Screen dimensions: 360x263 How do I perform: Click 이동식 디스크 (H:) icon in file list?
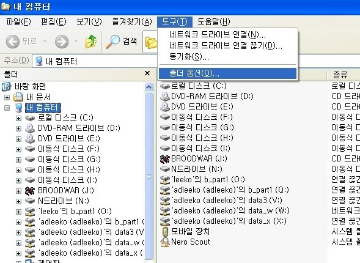[x=164, y=138]
